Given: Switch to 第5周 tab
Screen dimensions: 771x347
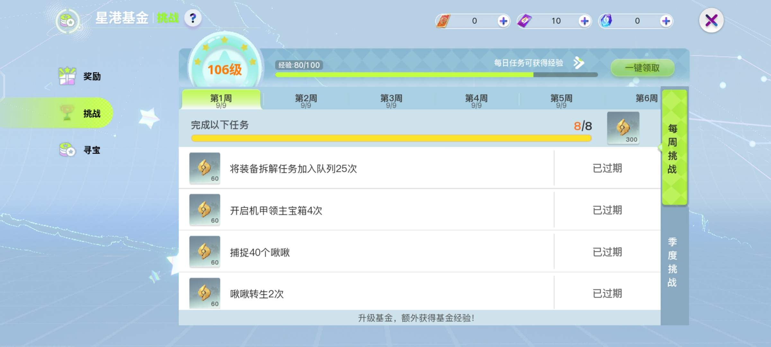Looking at the screenshot, I should point(561,100).
